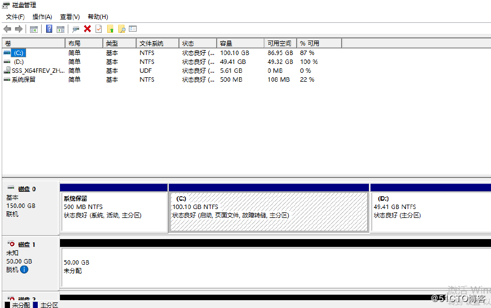Click the properties checkmark document icon

pos(99,29)
